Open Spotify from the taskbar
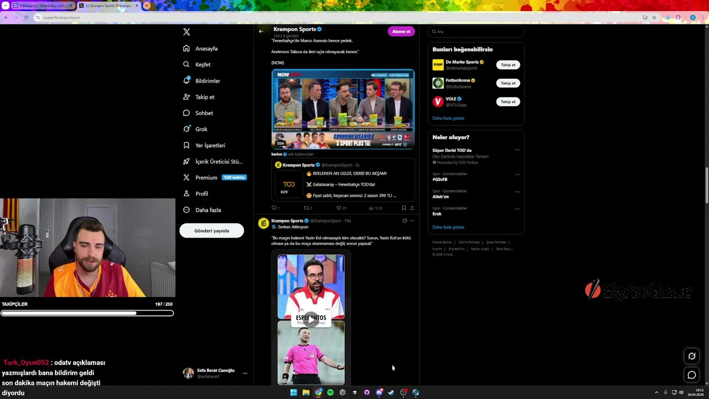This screenshot has height=399, width=709. point(330,392)
